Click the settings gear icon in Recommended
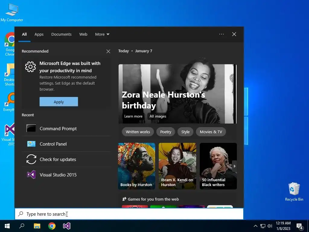Viewport: 309px width, 232px height. [x=30, y=67]
